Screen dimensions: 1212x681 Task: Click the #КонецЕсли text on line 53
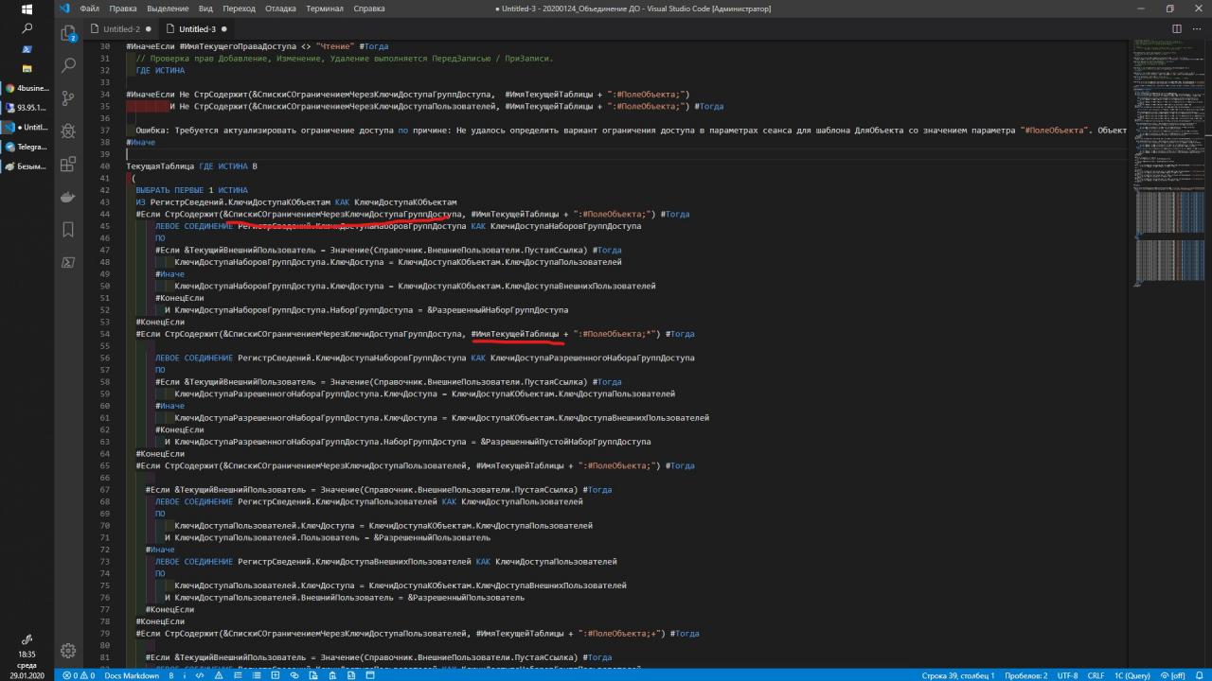[160, 322]
